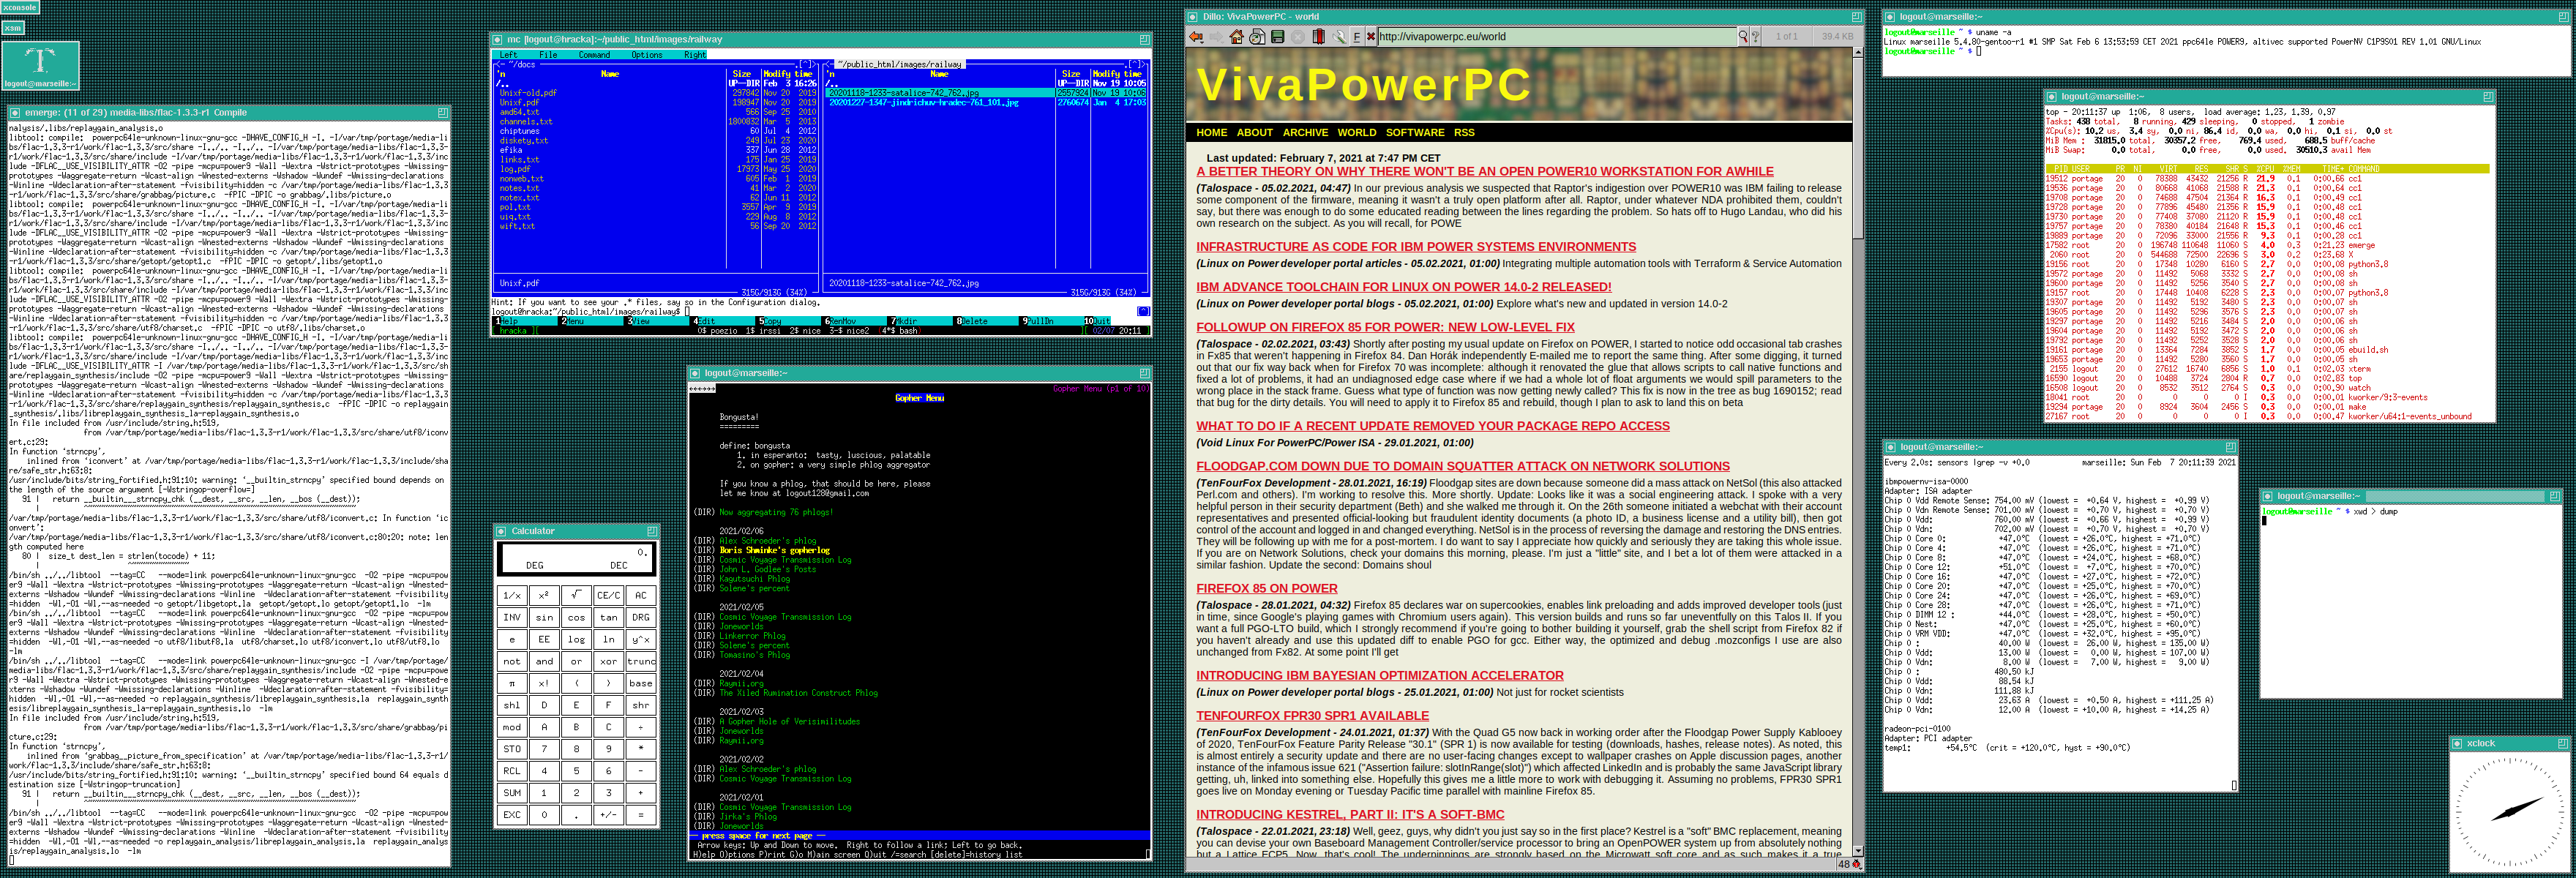Toggle INV mode on the calculator
Image resolution: width=2576 pixels, height=878 pixels.
point(512,617)
